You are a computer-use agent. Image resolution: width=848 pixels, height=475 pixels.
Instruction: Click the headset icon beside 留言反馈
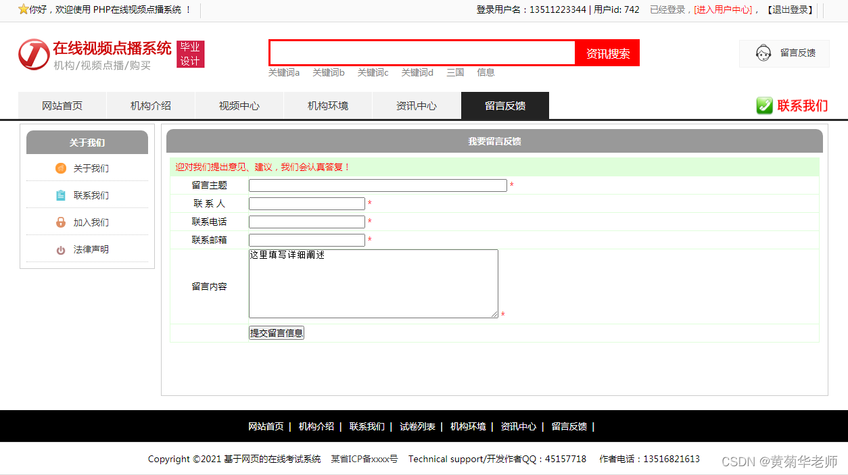[763, 53]
